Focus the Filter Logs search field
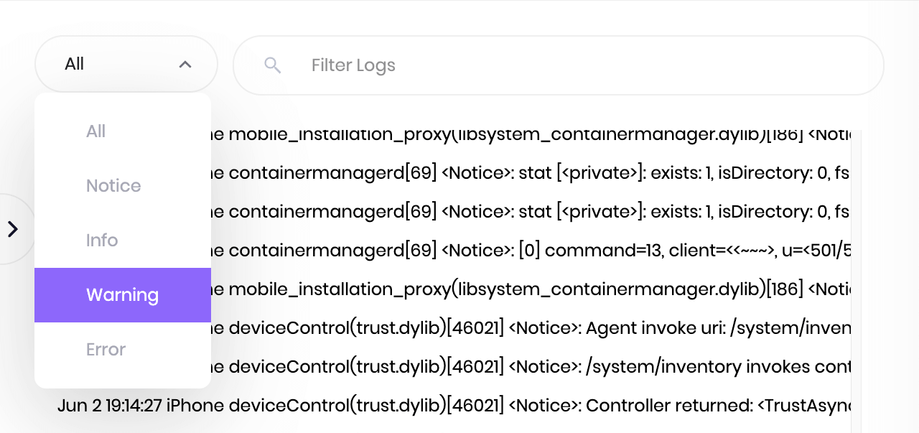919x433 pixels. click(559, 65)
